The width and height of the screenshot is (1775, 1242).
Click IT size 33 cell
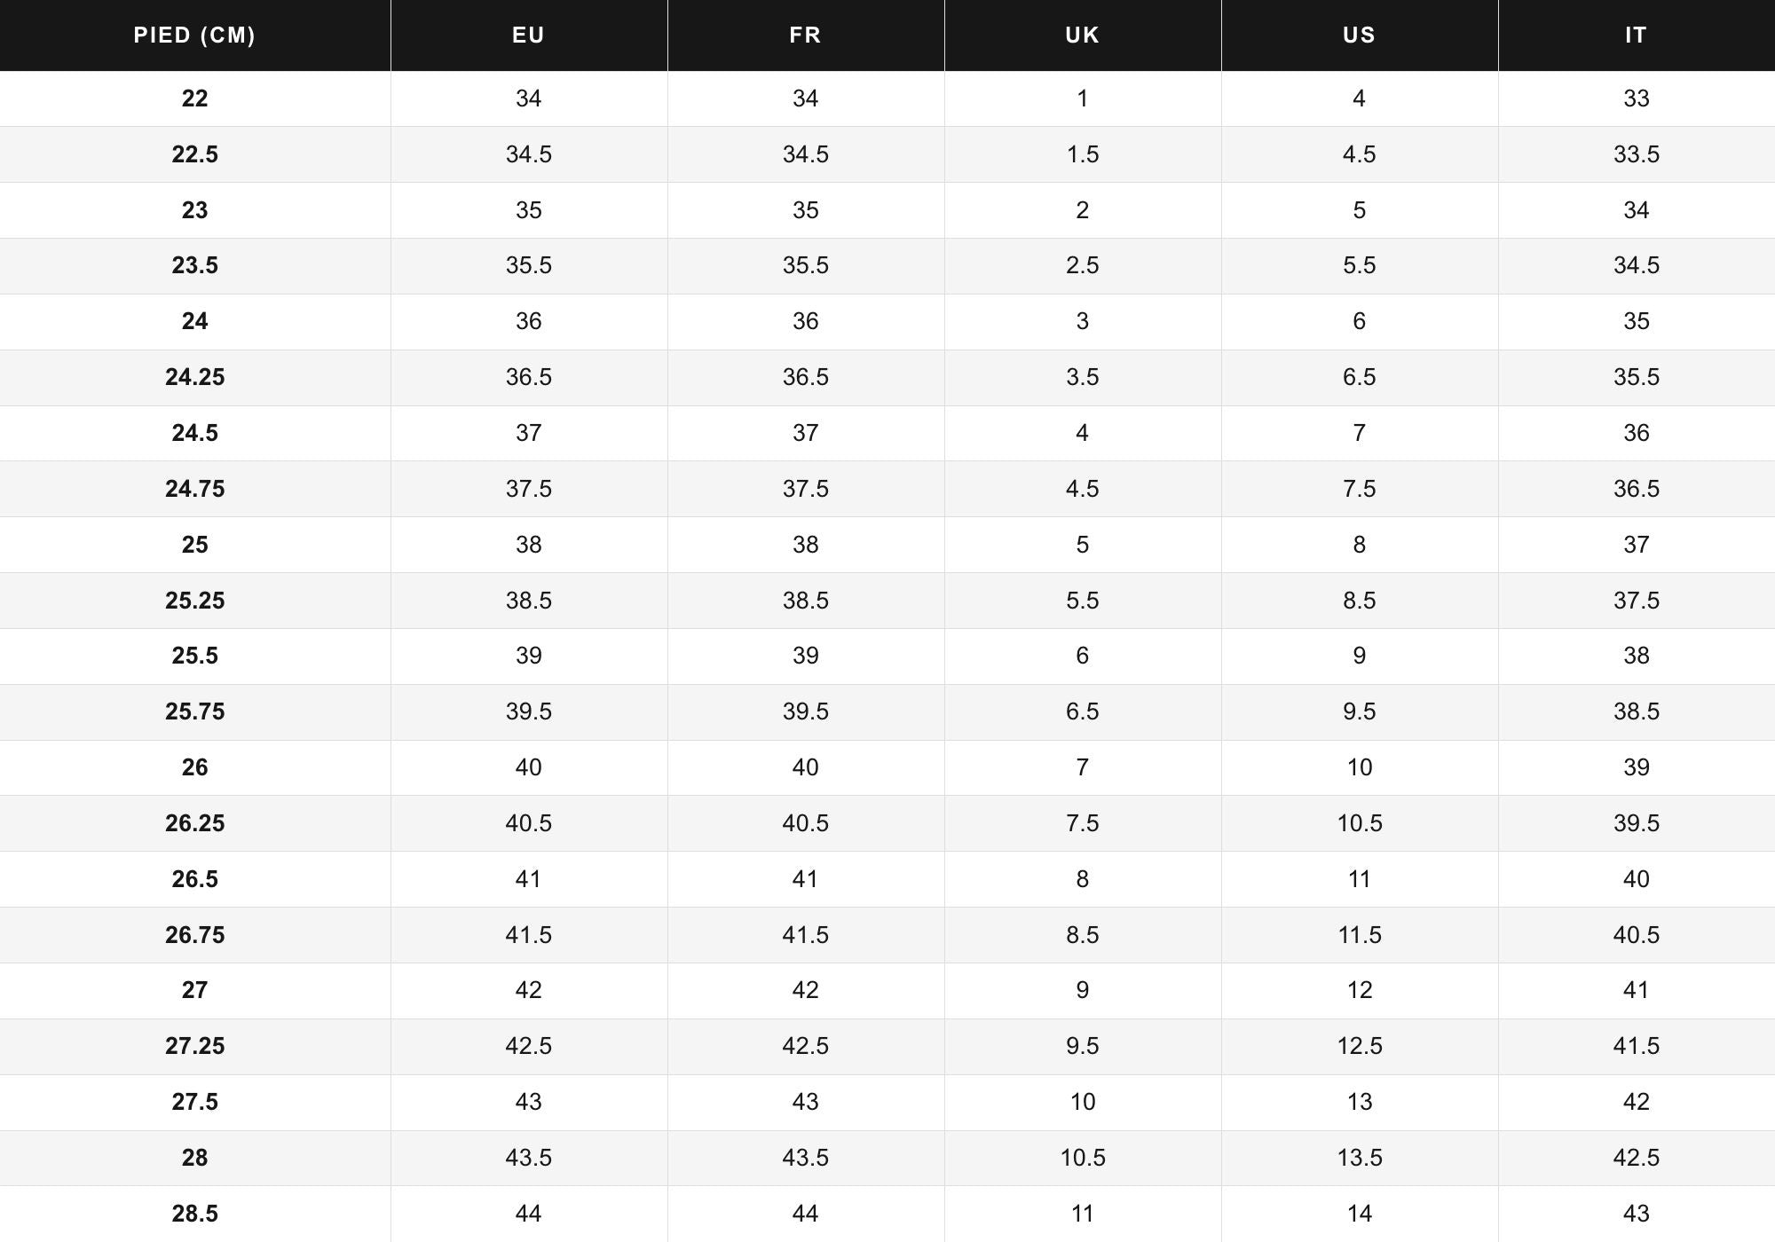click(x=1637, y=98)
